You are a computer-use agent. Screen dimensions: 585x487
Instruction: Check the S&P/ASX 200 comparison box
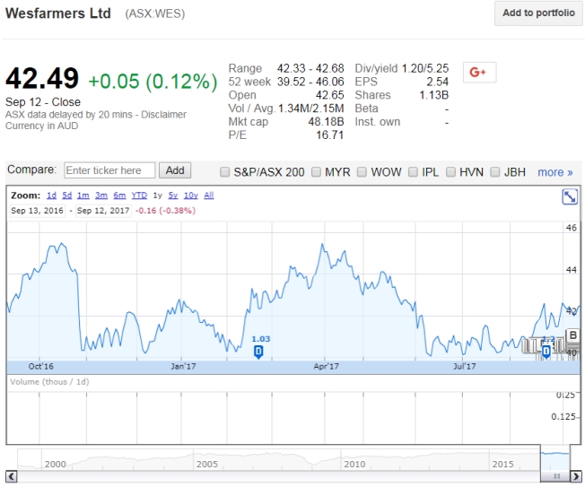pyautogui.click(x=224, y=172)
